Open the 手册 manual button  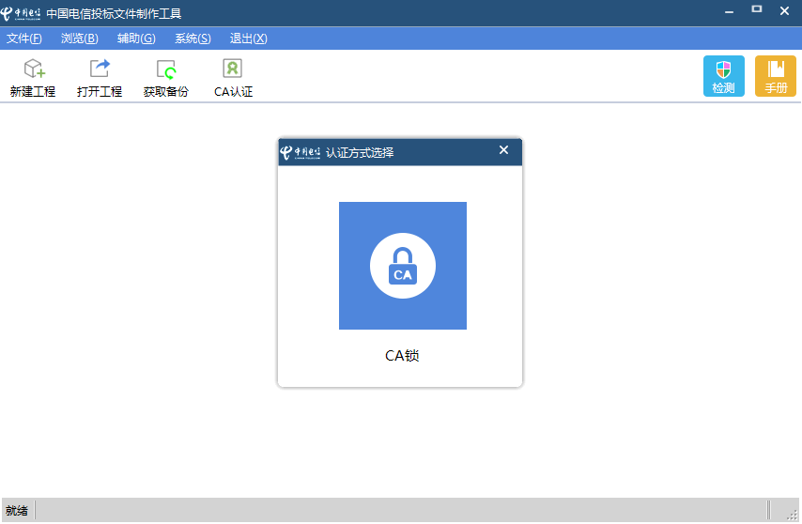pyautogui.click(x=776, y=76)
